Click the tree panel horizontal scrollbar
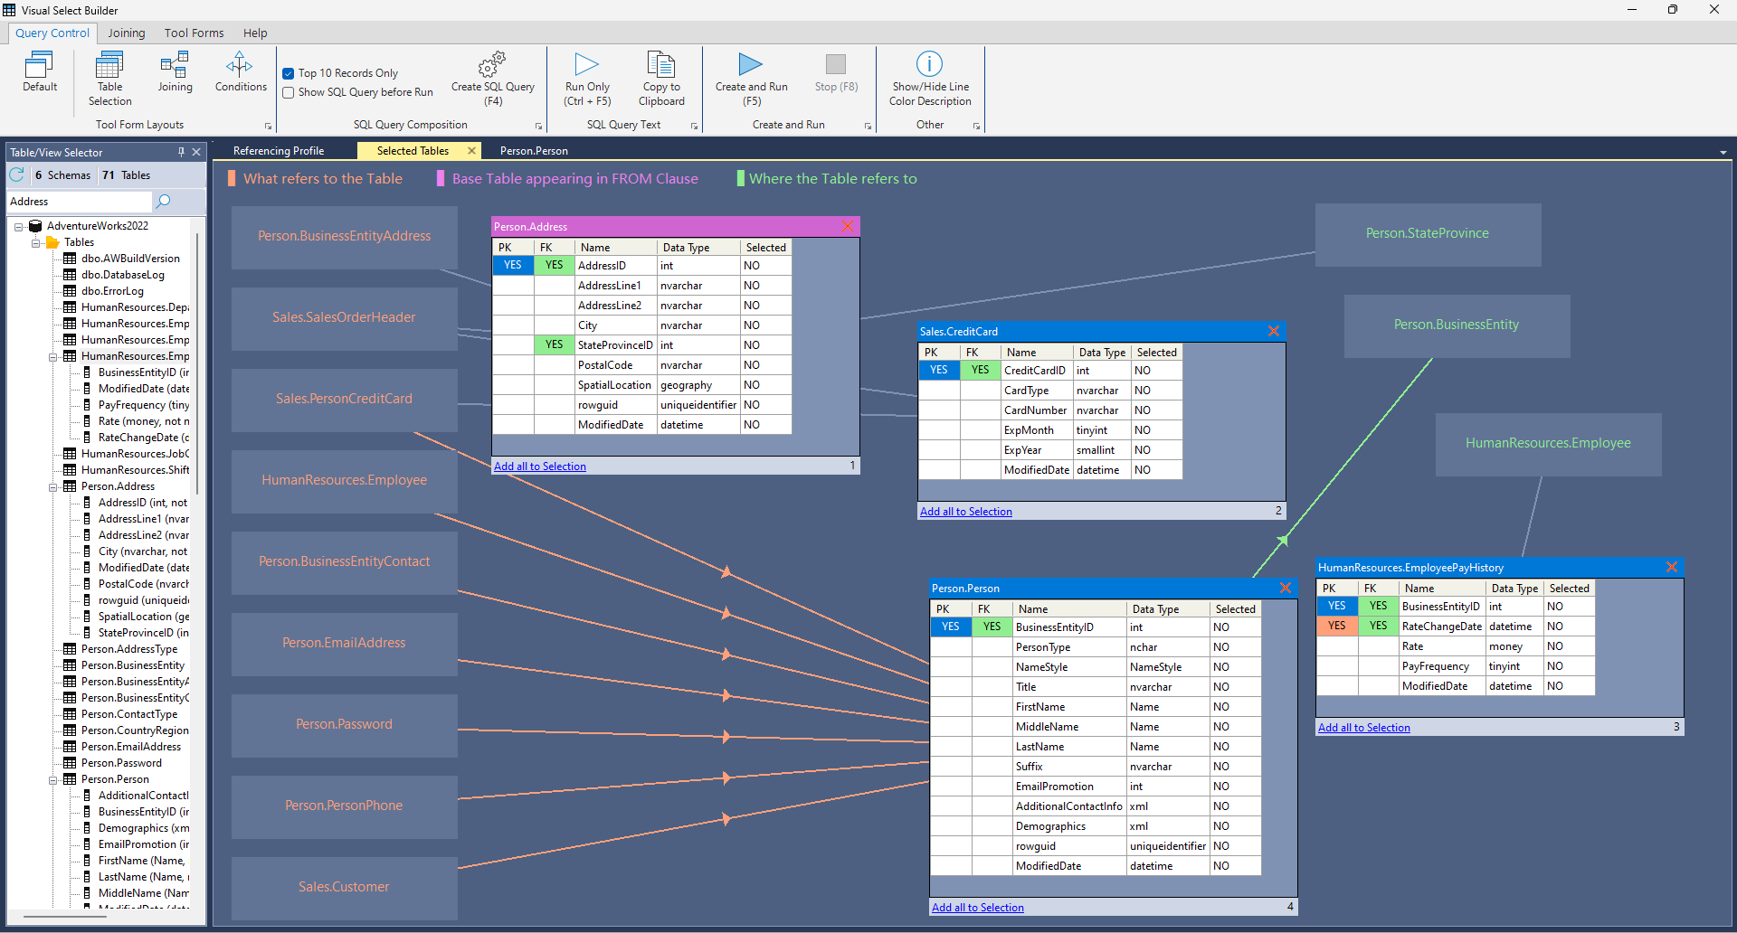 [65, 915]
